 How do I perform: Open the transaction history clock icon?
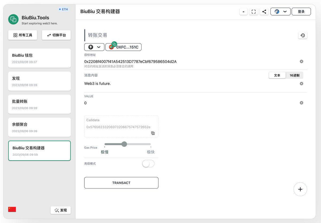(x=303, y=35)
